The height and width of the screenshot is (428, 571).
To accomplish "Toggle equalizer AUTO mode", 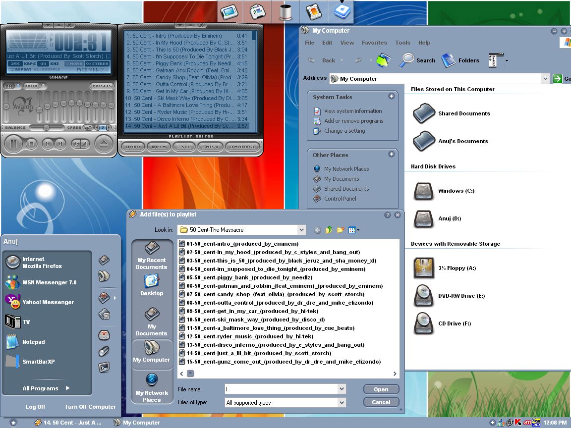I will (32, 86).
